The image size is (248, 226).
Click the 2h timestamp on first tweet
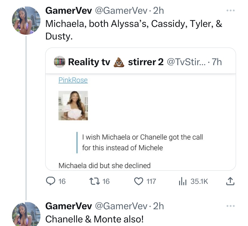158,11
